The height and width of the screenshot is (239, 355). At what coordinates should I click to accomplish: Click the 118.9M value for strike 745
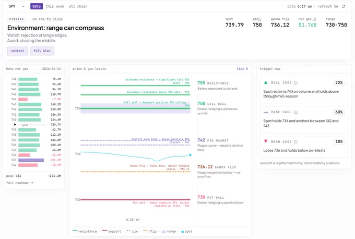click(x=56, y=94)
